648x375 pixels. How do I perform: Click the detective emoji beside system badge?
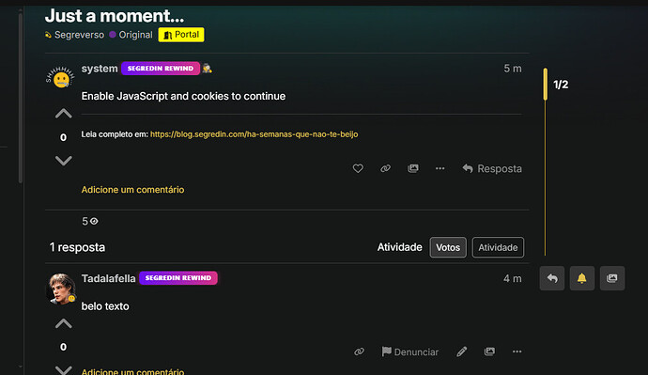tap(207, 69)
